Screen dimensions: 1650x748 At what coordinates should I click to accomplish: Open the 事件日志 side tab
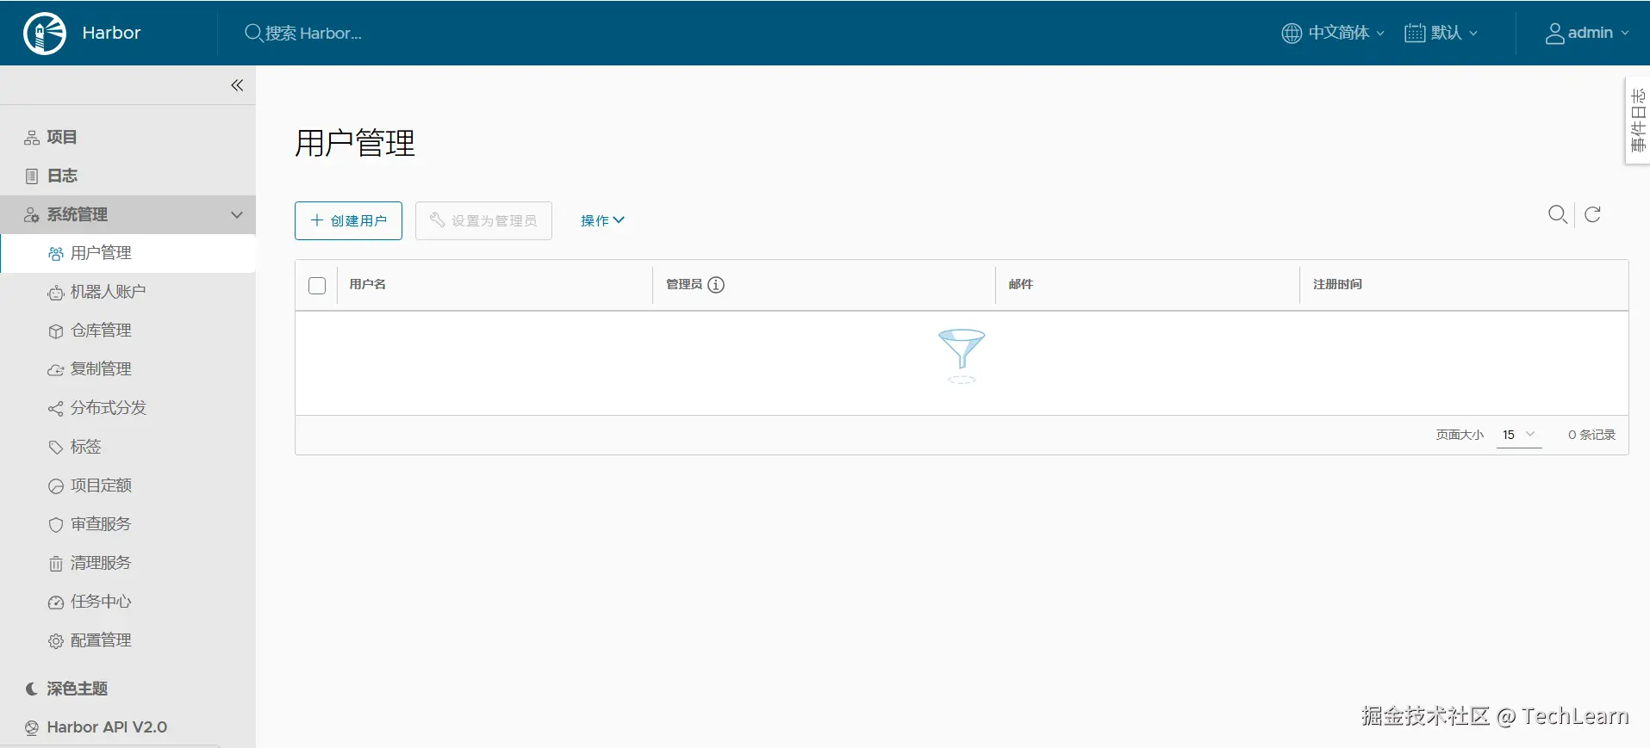(1638, 121)
